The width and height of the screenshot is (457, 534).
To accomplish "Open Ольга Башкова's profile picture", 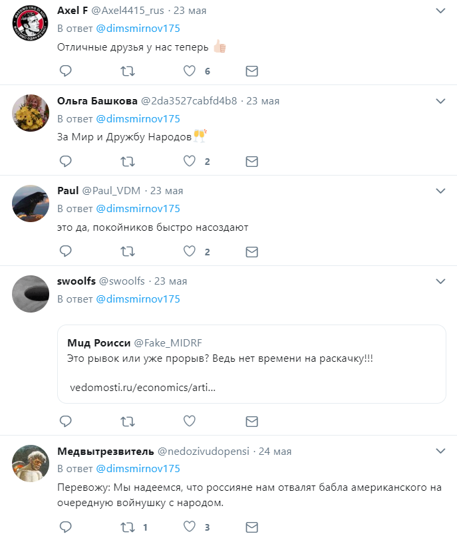I will pyautogui.click(x=31, y=112).
